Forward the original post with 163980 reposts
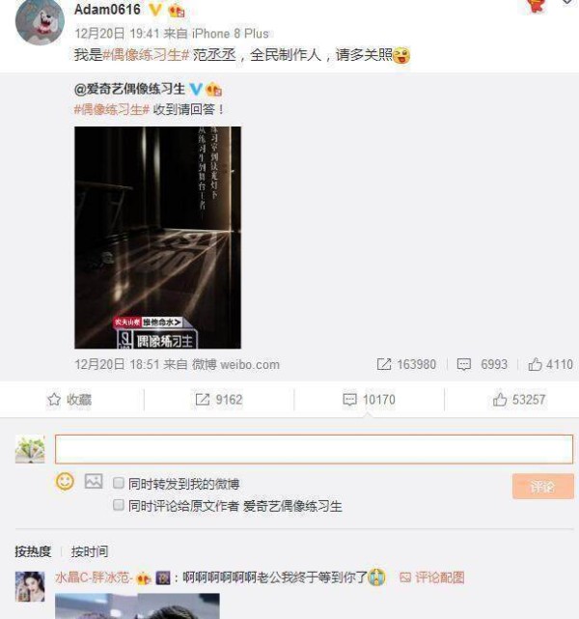The image size is (579, 619). pos(406,364)
